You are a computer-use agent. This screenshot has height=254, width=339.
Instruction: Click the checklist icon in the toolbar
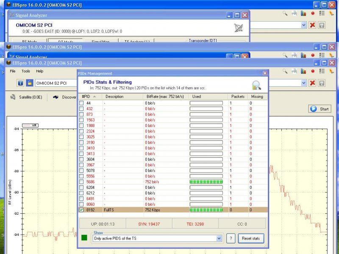coord(322,72)
